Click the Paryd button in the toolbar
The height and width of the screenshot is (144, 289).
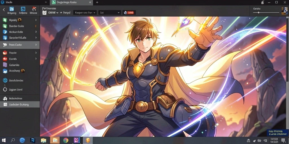(65, 13)
